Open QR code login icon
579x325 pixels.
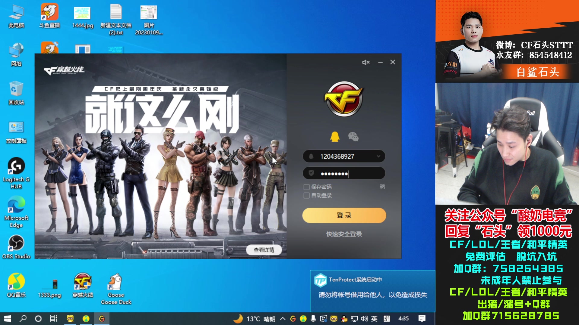(382, 187)
